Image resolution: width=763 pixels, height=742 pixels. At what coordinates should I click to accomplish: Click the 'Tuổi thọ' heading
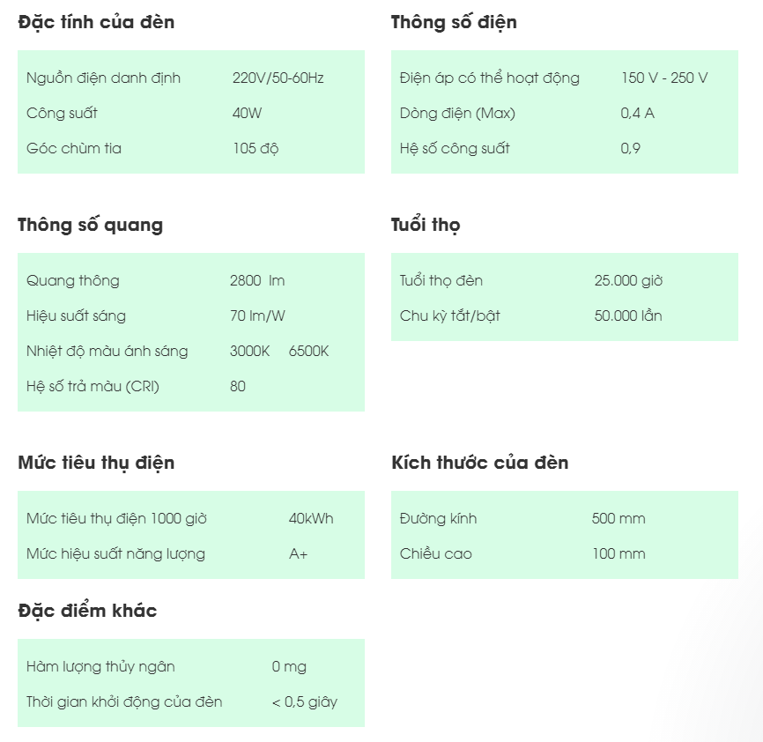426,225
